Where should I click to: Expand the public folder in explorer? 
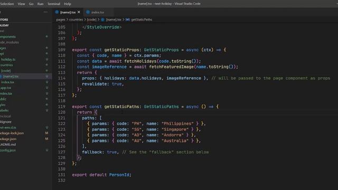pos(3,99)
